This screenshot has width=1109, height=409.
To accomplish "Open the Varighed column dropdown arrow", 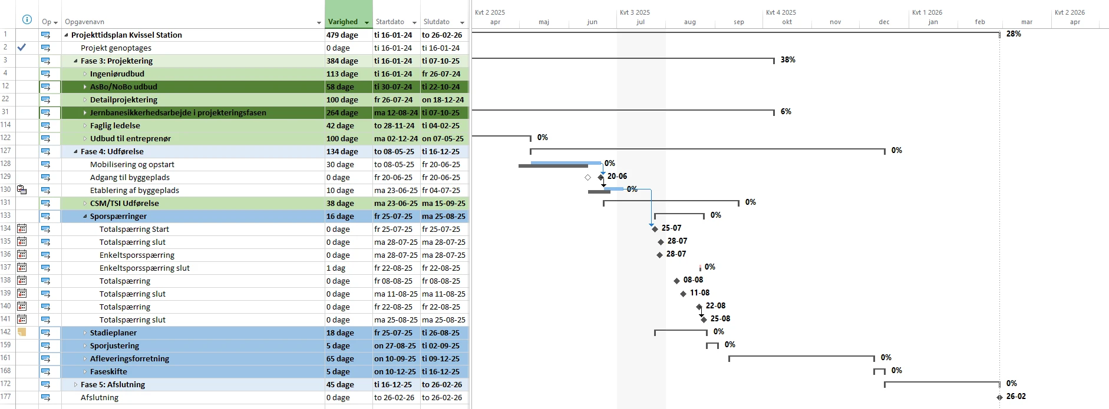I will click(x=367, y=22).
